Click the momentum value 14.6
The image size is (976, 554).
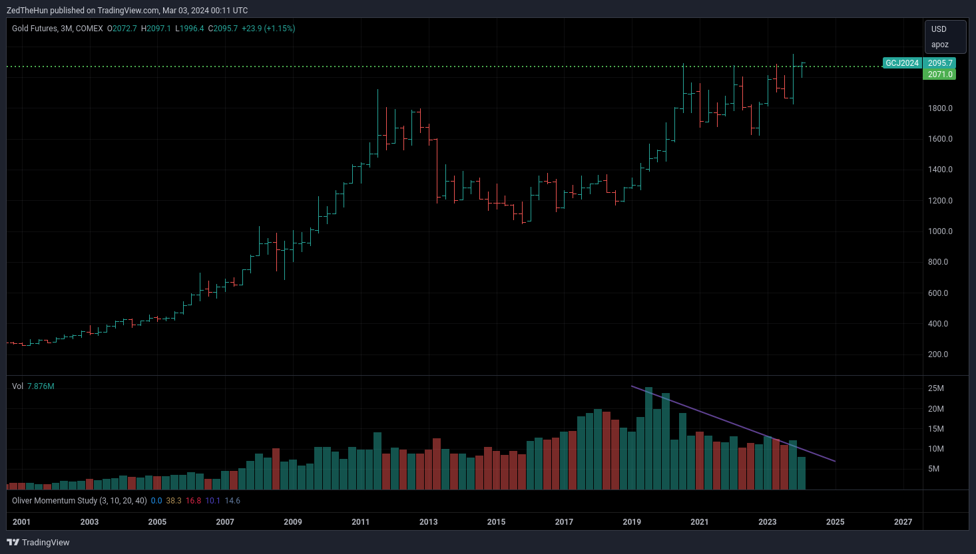click(232, 501)
